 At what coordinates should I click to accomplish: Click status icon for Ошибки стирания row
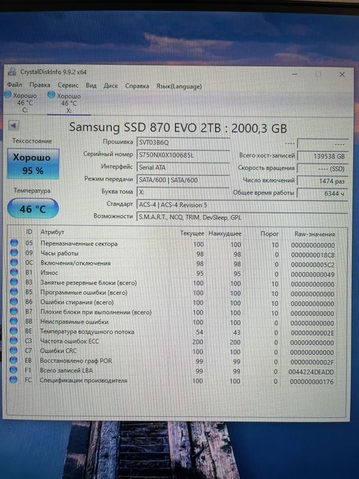pos(14,301)
